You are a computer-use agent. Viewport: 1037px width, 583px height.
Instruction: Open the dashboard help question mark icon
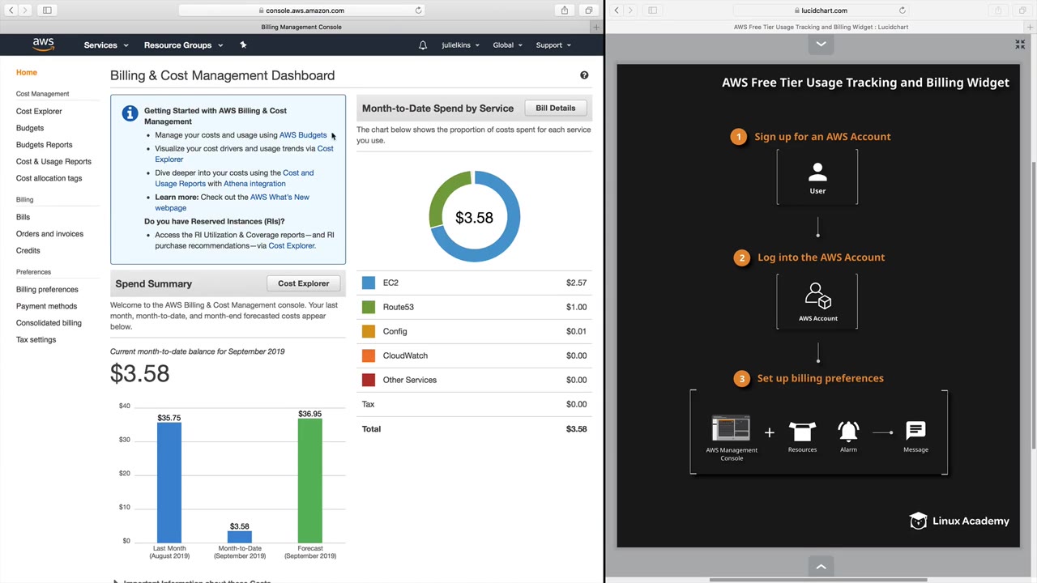(584, 75)
